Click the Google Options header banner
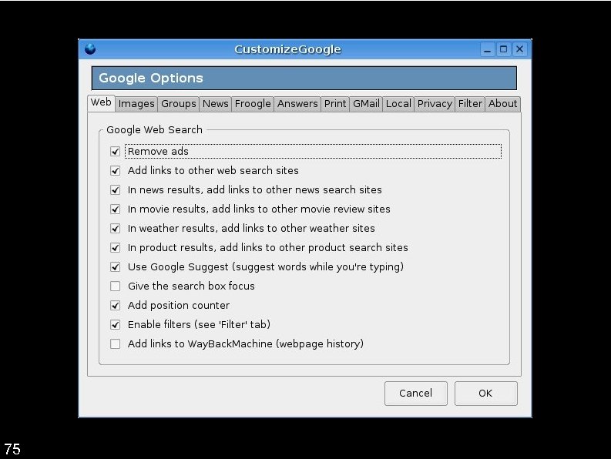 (x=304, y=79)
